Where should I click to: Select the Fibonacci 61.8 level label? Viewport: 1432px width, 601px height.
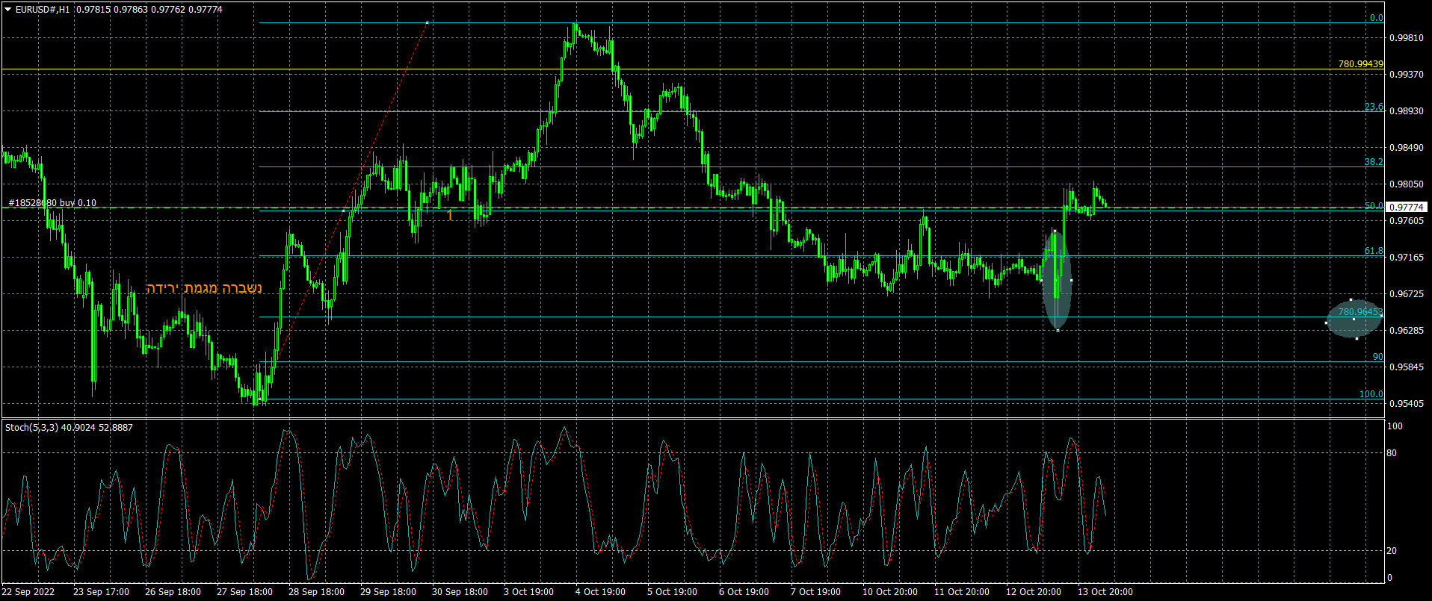tap(1374, 252)
